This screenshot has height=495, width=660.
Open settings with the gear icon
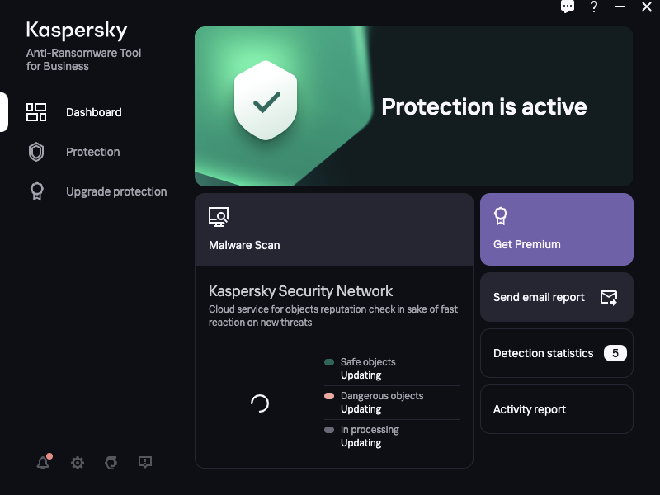coord(77,463)
